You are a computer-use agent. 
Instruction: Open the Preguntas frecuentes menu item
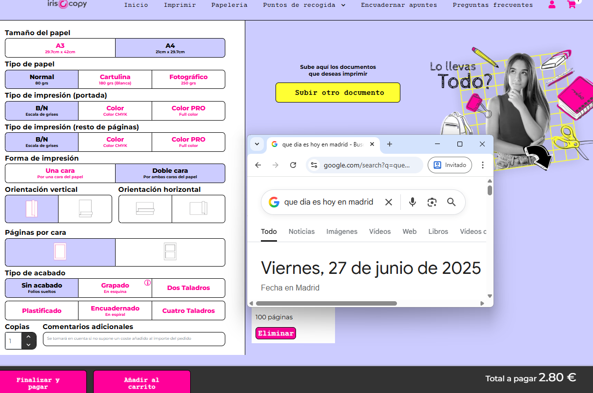point(493,5)
